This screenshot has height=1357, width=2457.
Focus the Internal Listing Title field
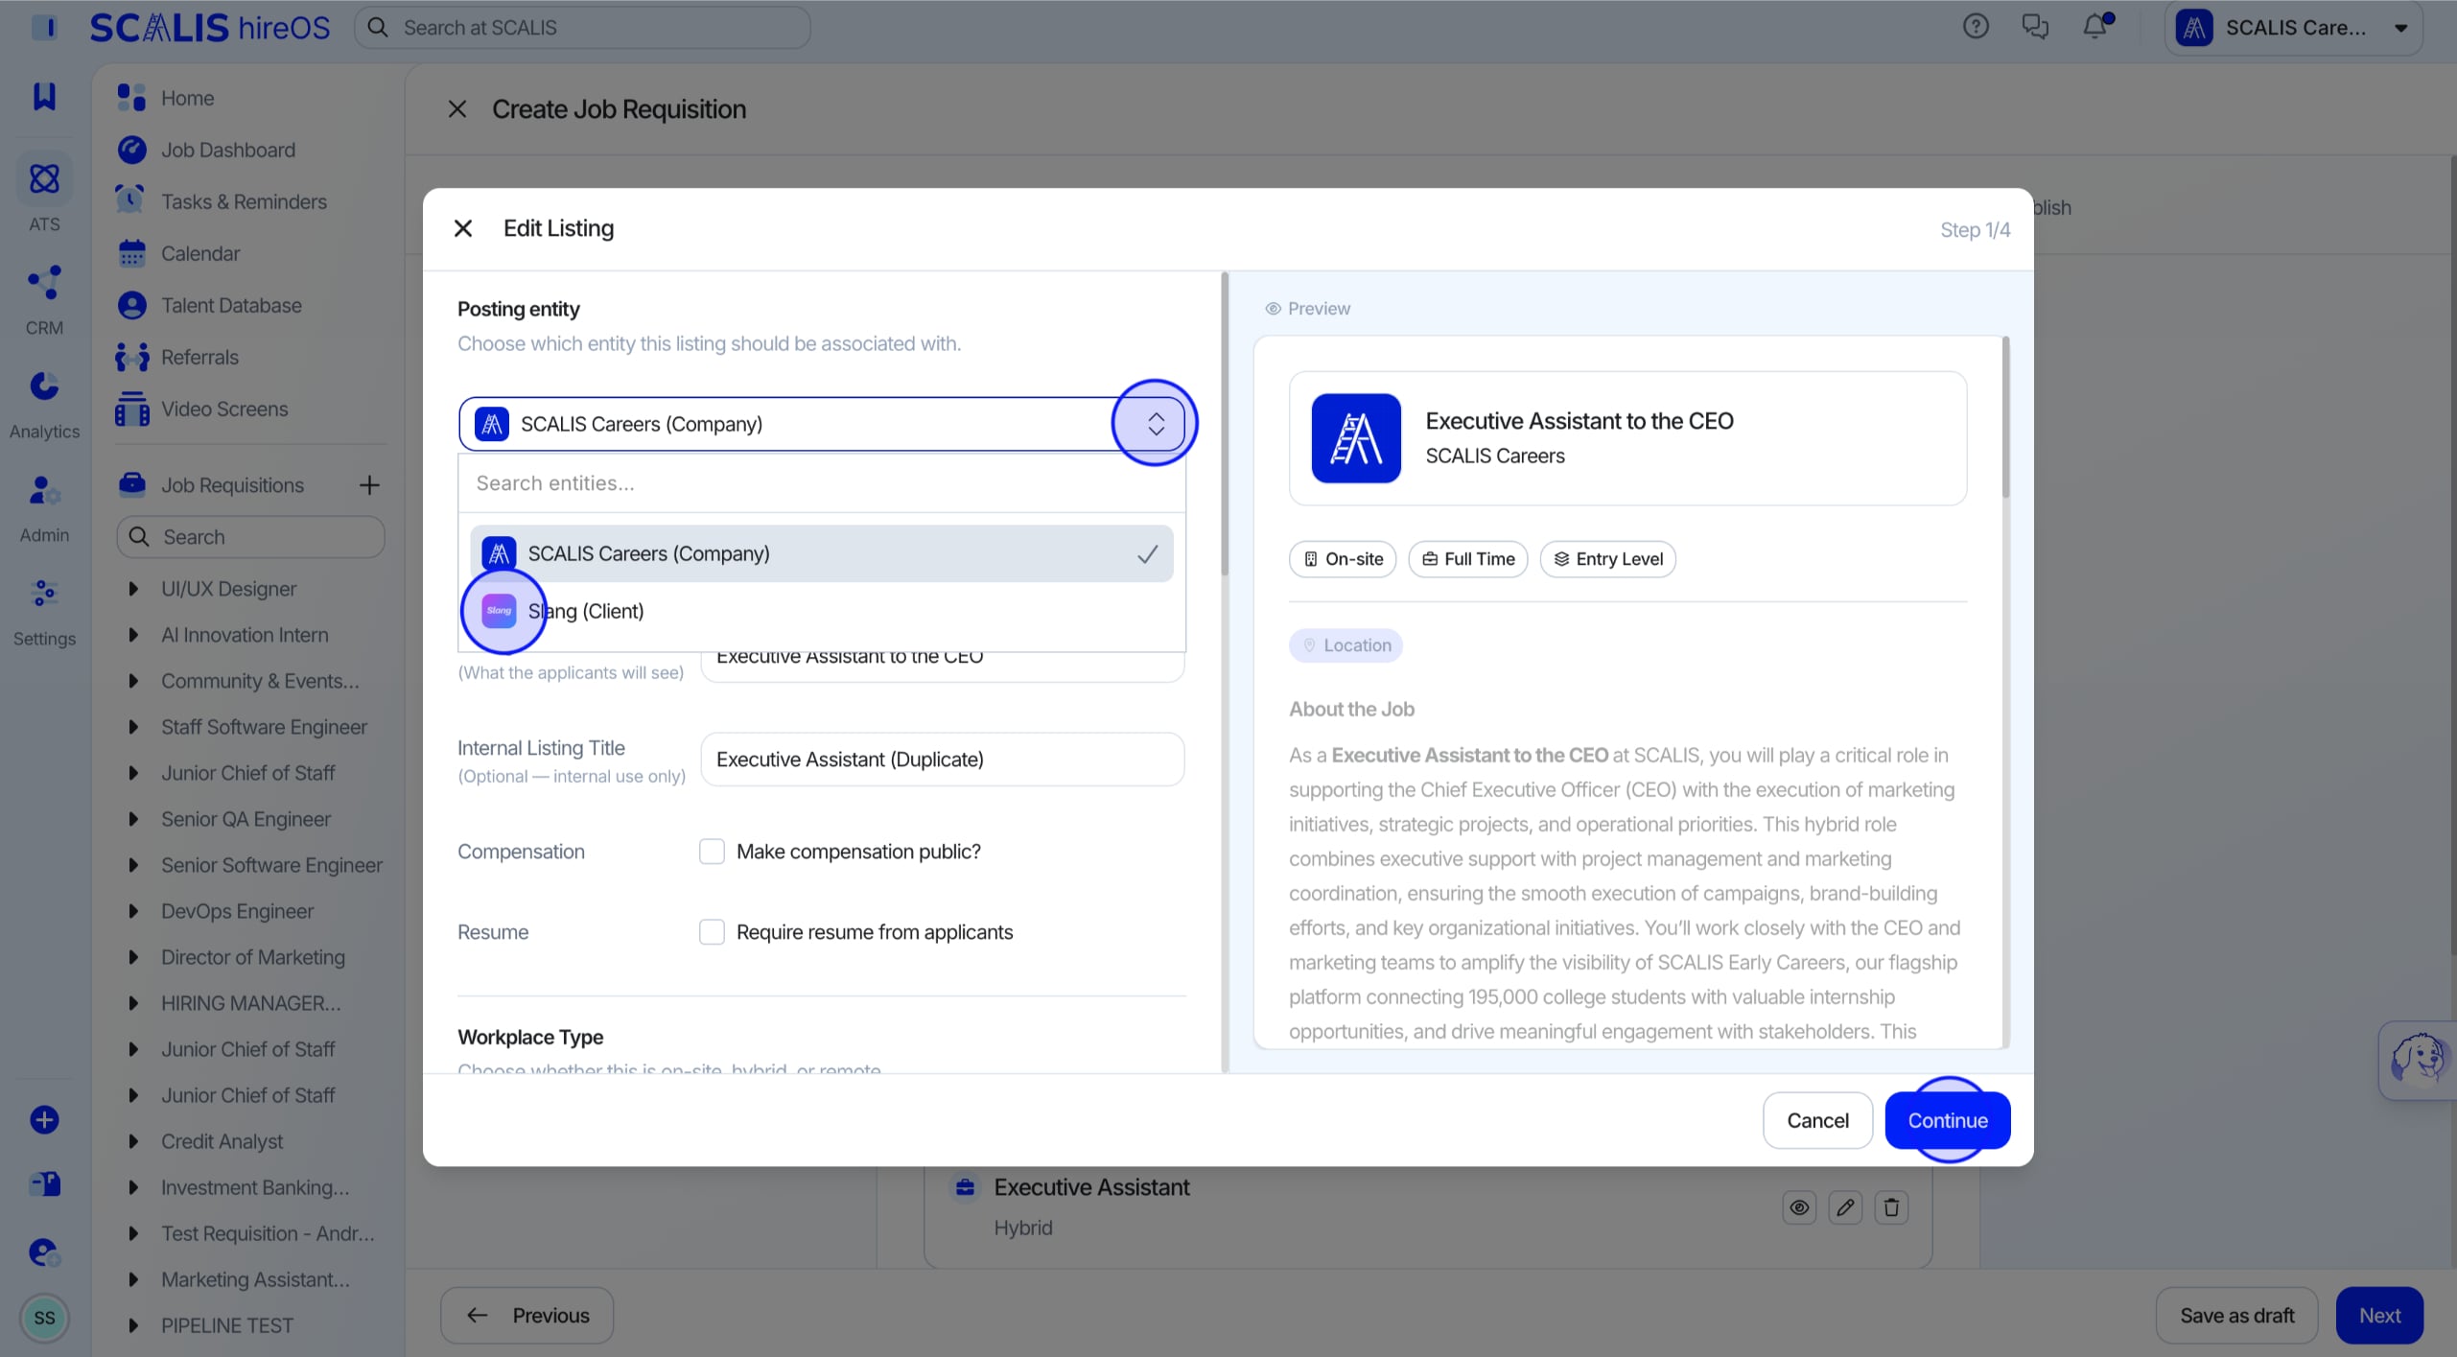(x=942, y=760)
